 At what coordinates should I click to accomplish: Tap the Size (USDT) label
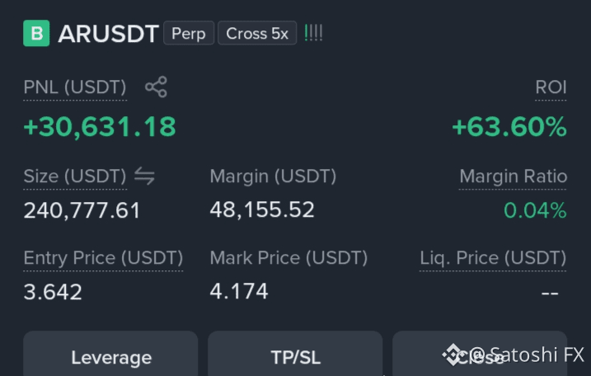pyautogui.click(x=75, y=176)
